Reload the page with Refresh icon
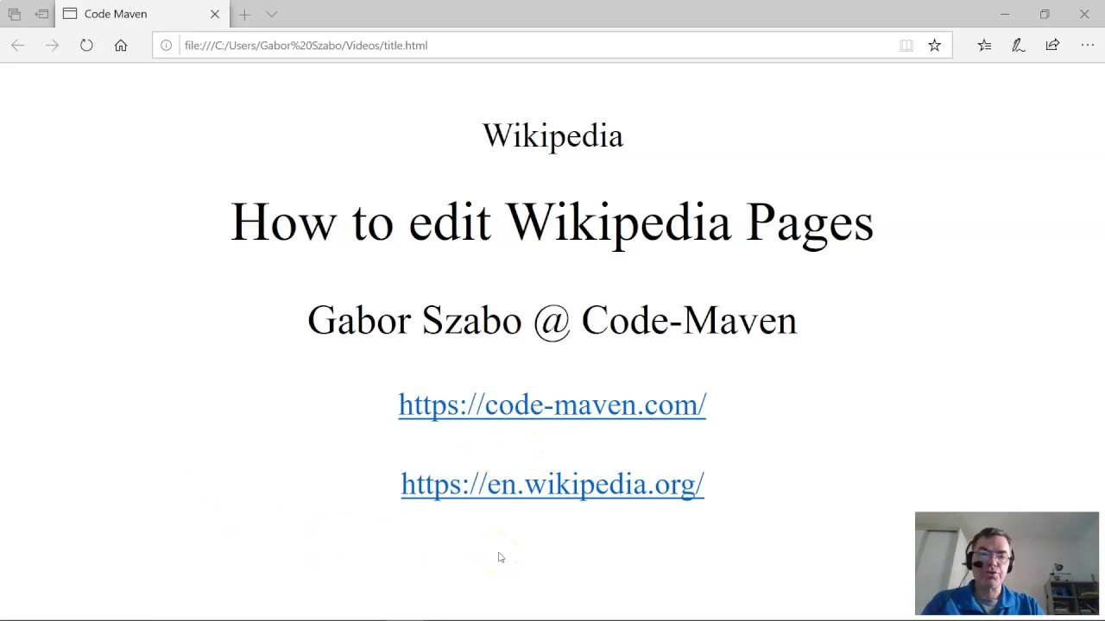 pos(86,45)
